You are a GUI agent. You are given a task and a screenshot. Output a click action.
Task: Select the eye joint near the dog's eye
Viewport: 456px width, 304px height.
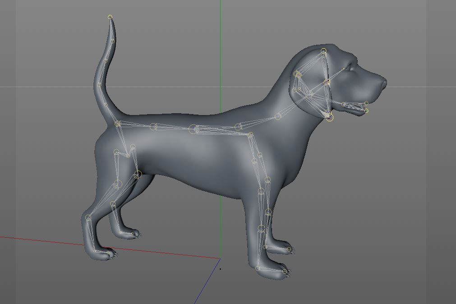click(344, 69)
